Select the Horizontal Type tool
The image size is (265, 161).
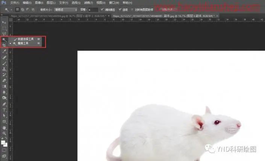click(x=4, y=110)
